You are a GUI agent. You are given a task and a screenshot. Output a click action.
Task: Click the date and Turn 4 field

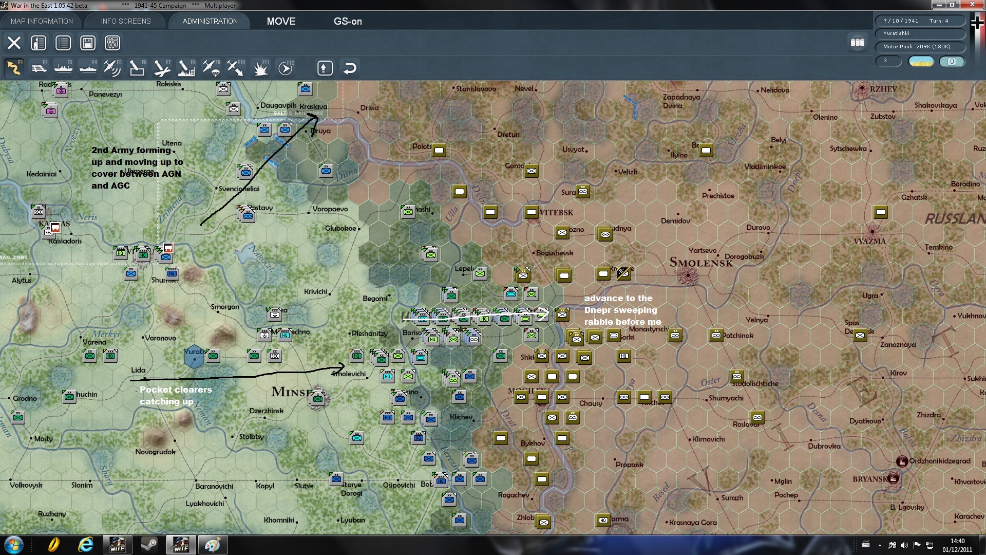pos(920,21)
